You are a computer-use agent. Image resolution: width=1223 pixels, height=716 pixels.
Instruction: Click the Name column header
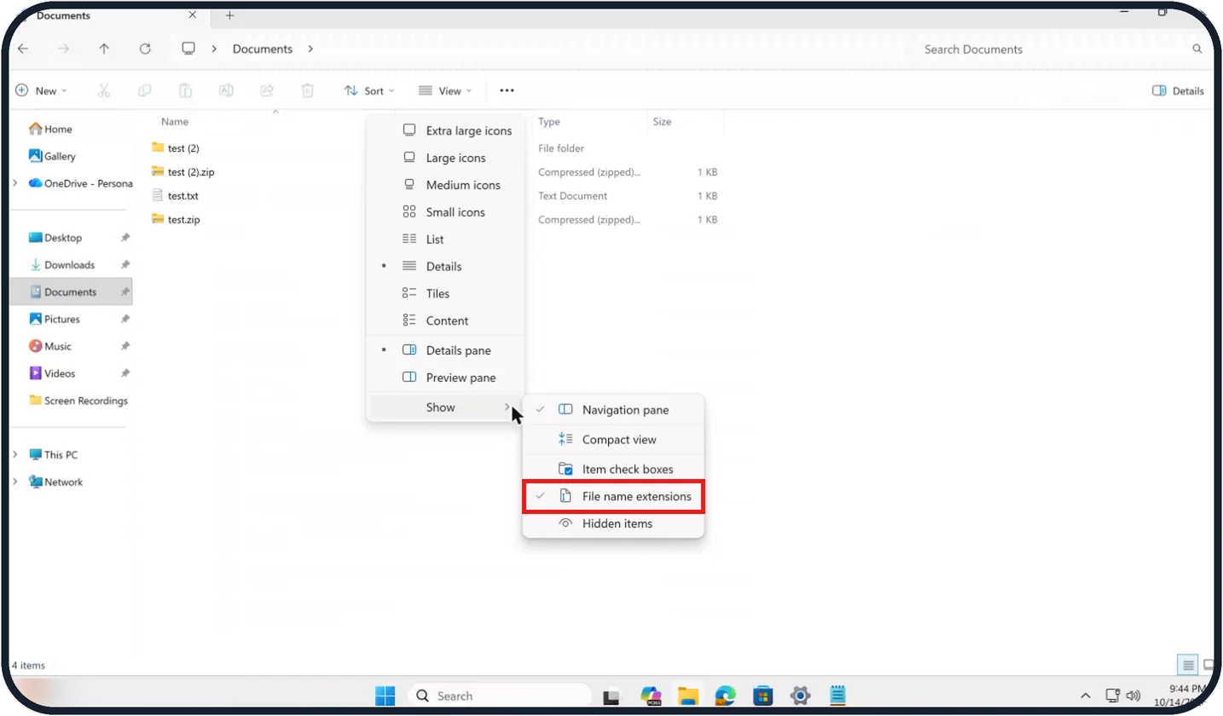coord(175,122)
